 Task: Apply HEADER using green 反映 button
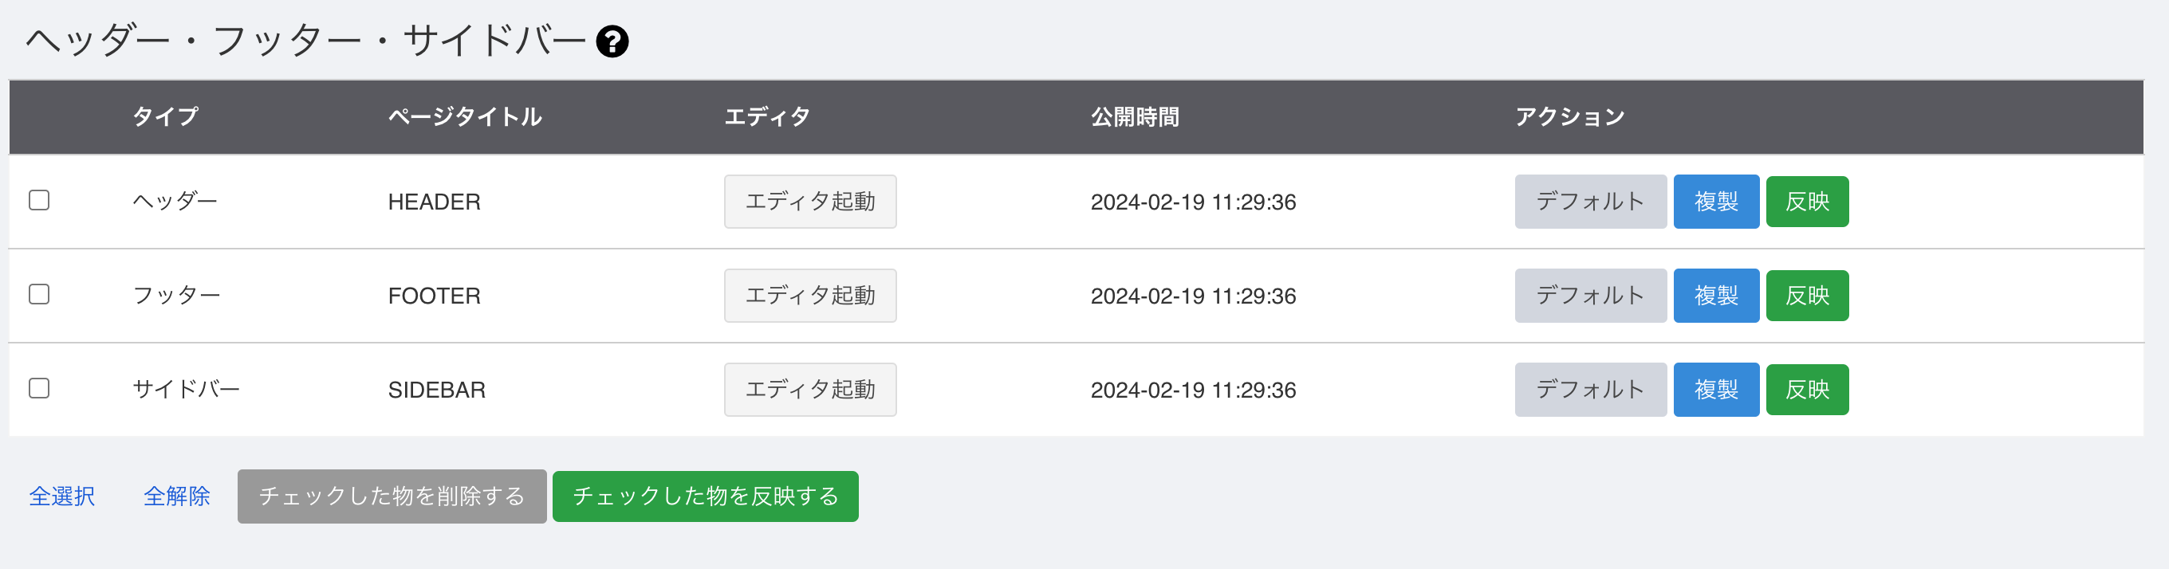click(x=1807, y=202)
